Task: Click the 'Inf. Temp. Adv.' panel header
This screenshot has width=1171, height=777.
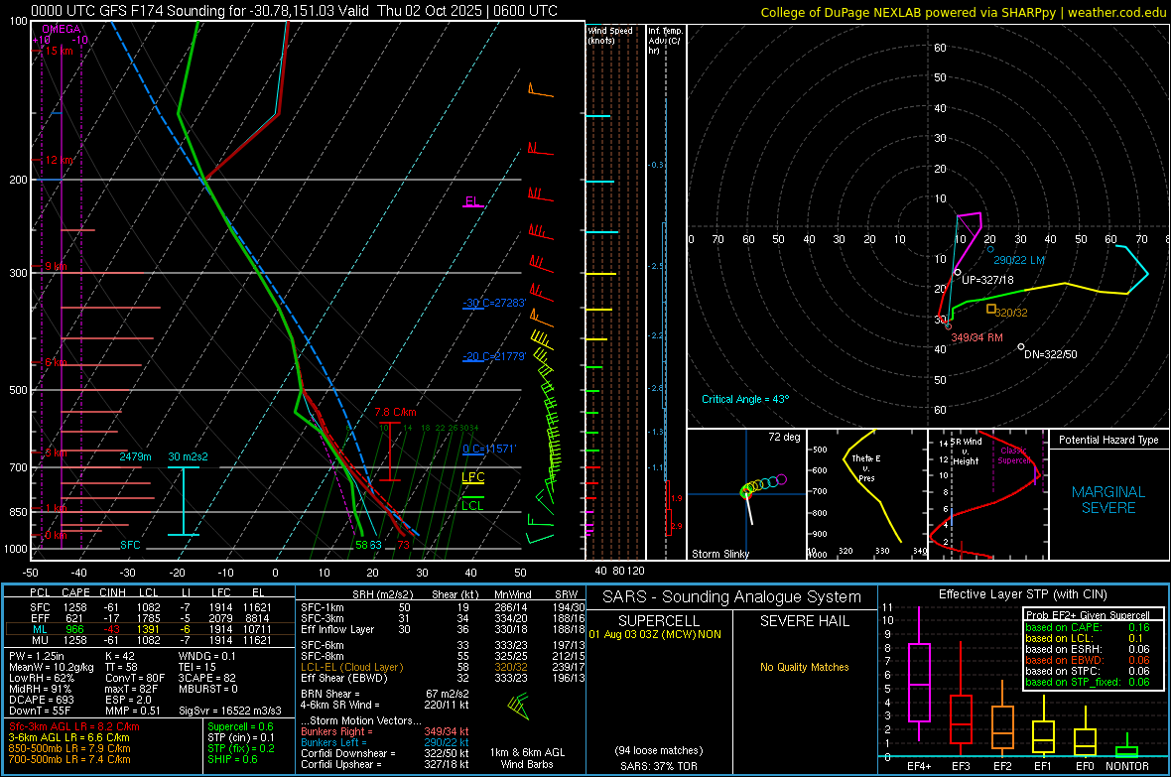Action: (665, 41)
